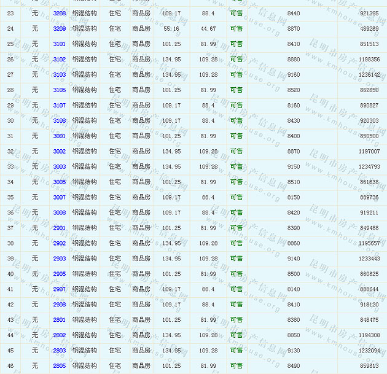Image resolution: width=387 pixels, height=374 pixels.
Task: Click the 3107 room link
Action: coord(59,106)
